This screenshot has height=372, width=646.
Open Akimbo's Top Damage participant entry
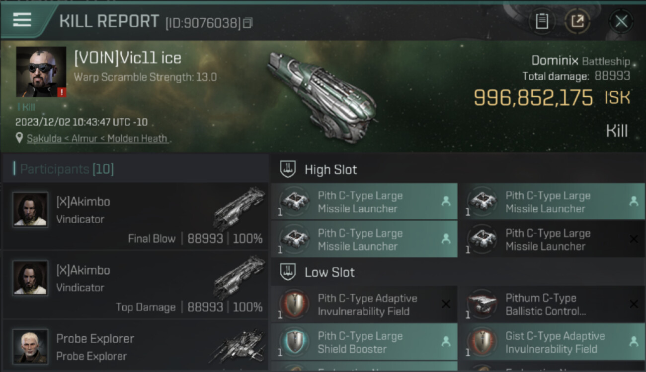[x=135, y=285]
